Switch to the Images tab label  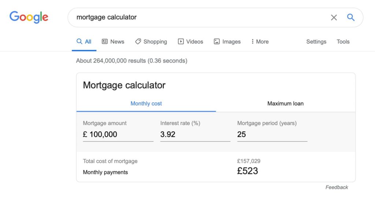pyautogui.click(x=231, y=42)
